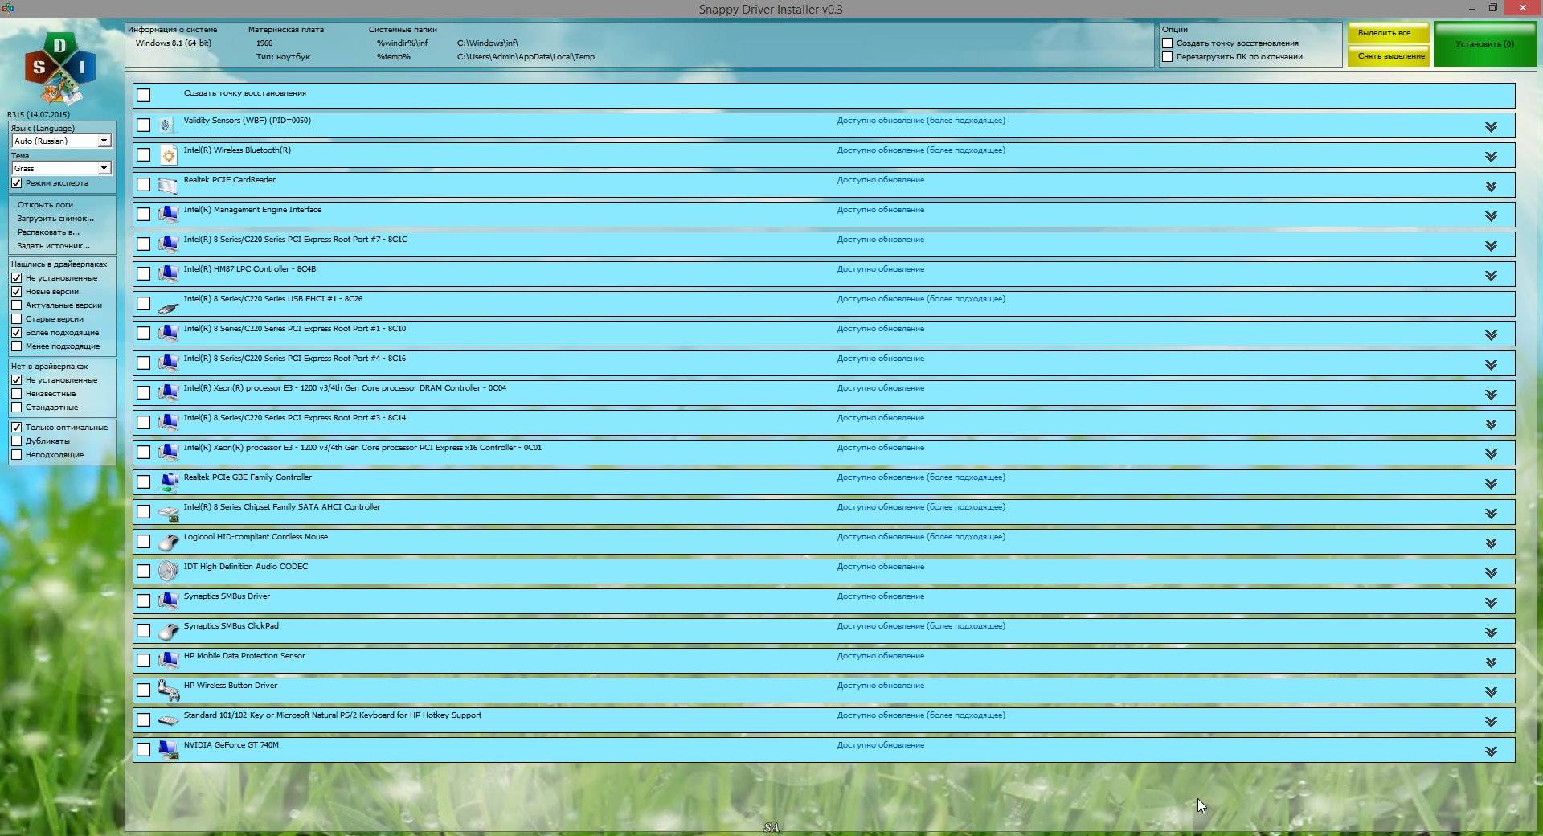Click the Logicool Cordless Mouse icon

coord(167,542)
